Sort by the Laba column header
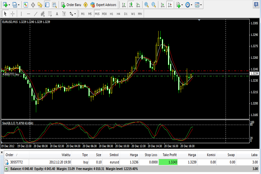Screen dimensions: 261x174 tap(247, 155)
